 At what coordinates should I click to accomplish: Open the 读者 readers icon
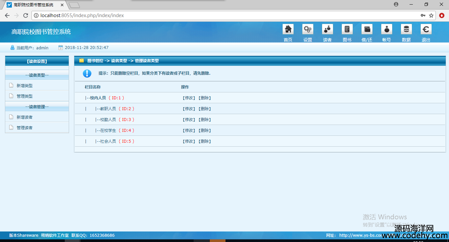coord(327,30)
